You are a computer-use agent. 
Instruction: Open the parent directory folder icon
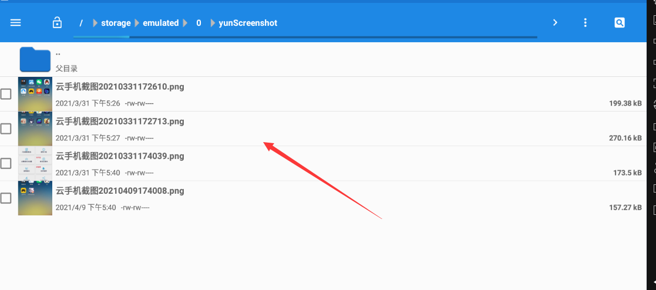[35, 59]
